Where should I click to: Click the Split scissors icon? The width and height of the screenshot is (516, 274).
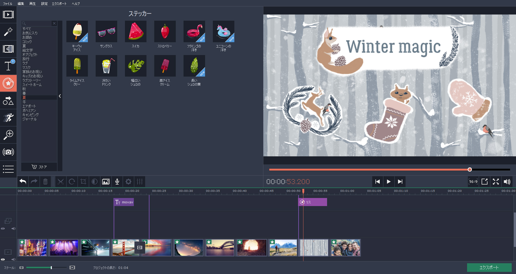61,182
